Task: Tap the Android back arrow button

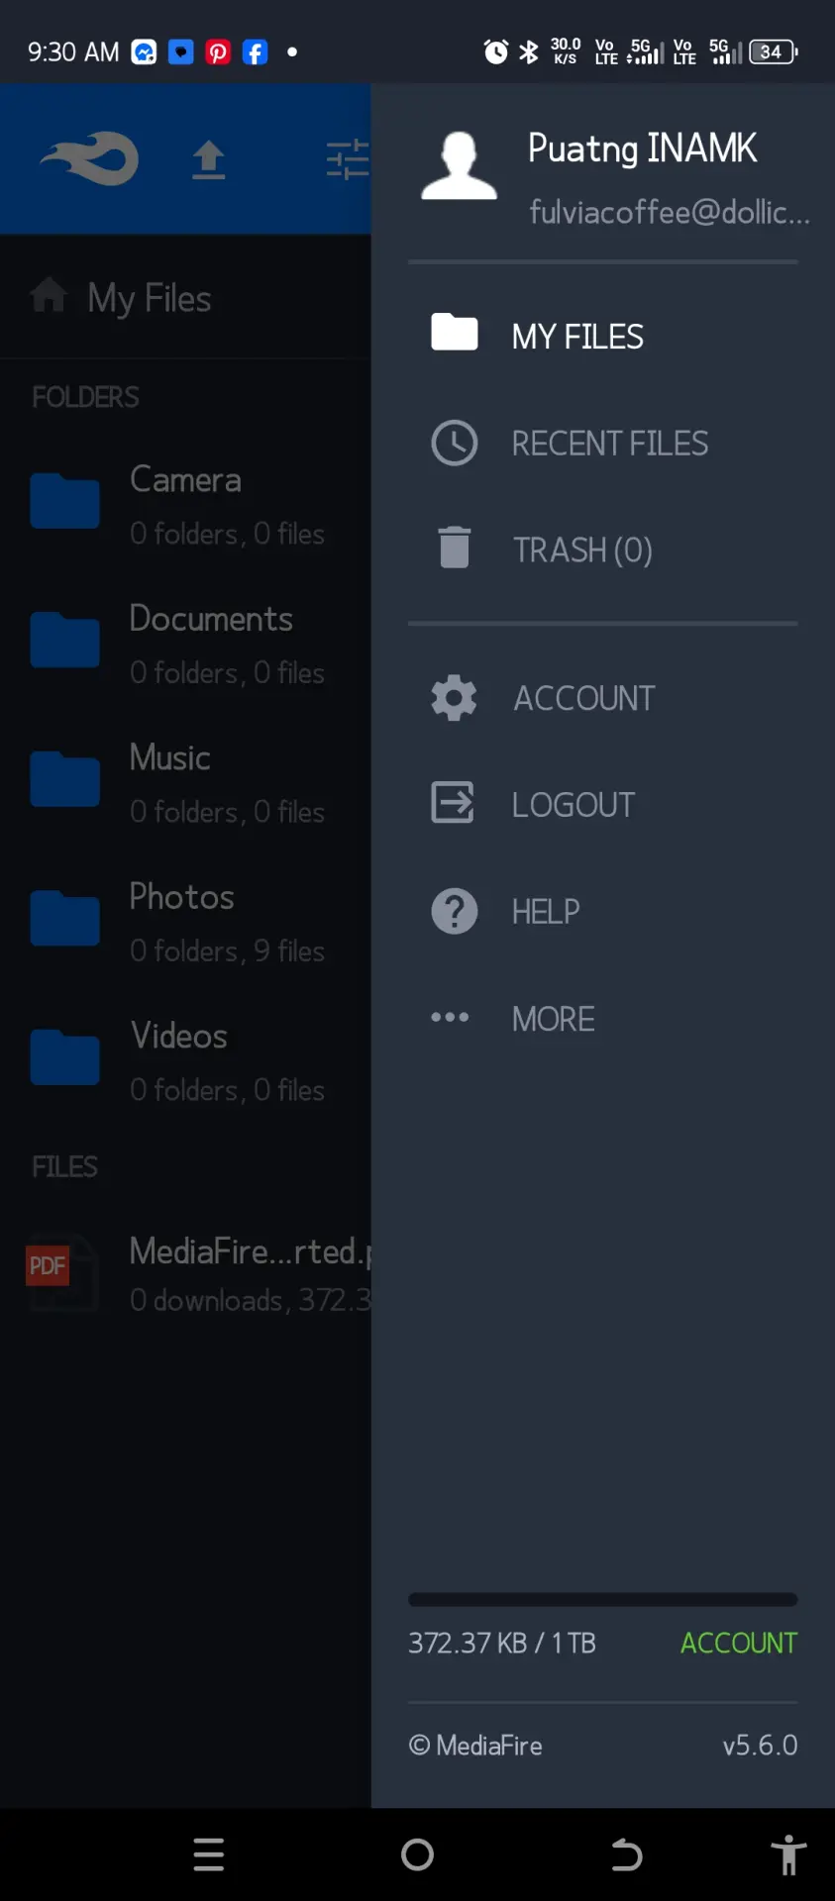Action: 626,1854
